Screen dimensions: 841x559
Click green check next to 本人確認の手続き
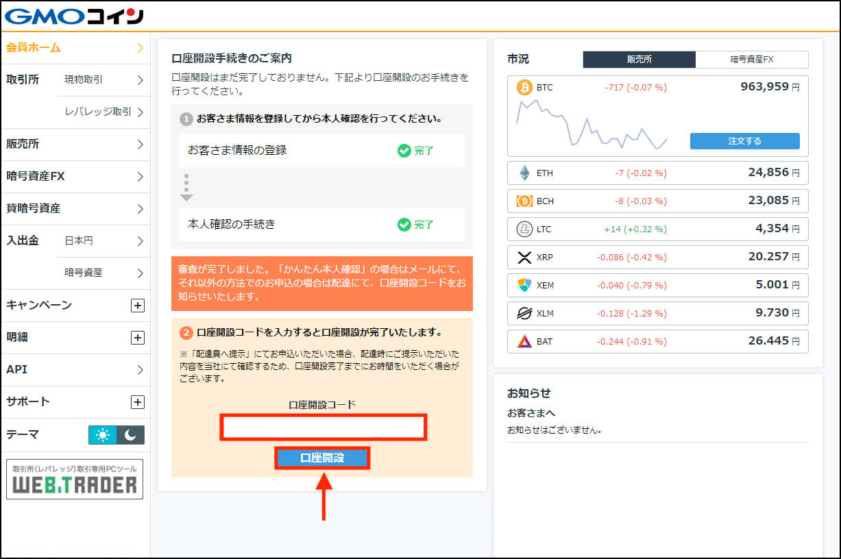coord(404,224)
